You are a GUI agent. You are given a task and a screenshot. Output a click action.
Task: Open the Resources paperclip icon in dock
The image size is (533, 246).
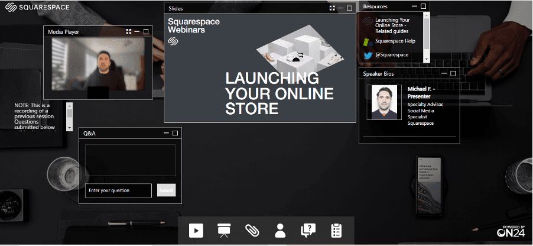[252, 231]
